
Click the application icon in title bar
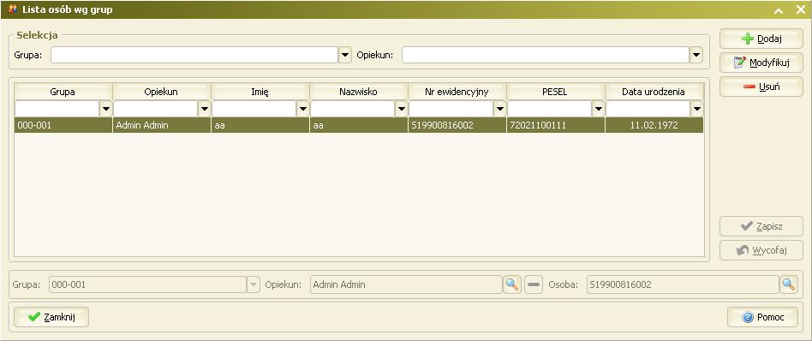click(13, 9)
